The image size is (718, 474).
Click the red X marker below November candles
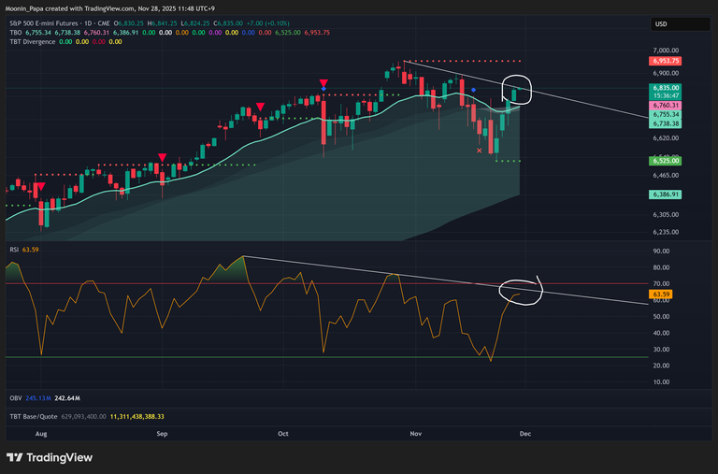coord(480,150)
